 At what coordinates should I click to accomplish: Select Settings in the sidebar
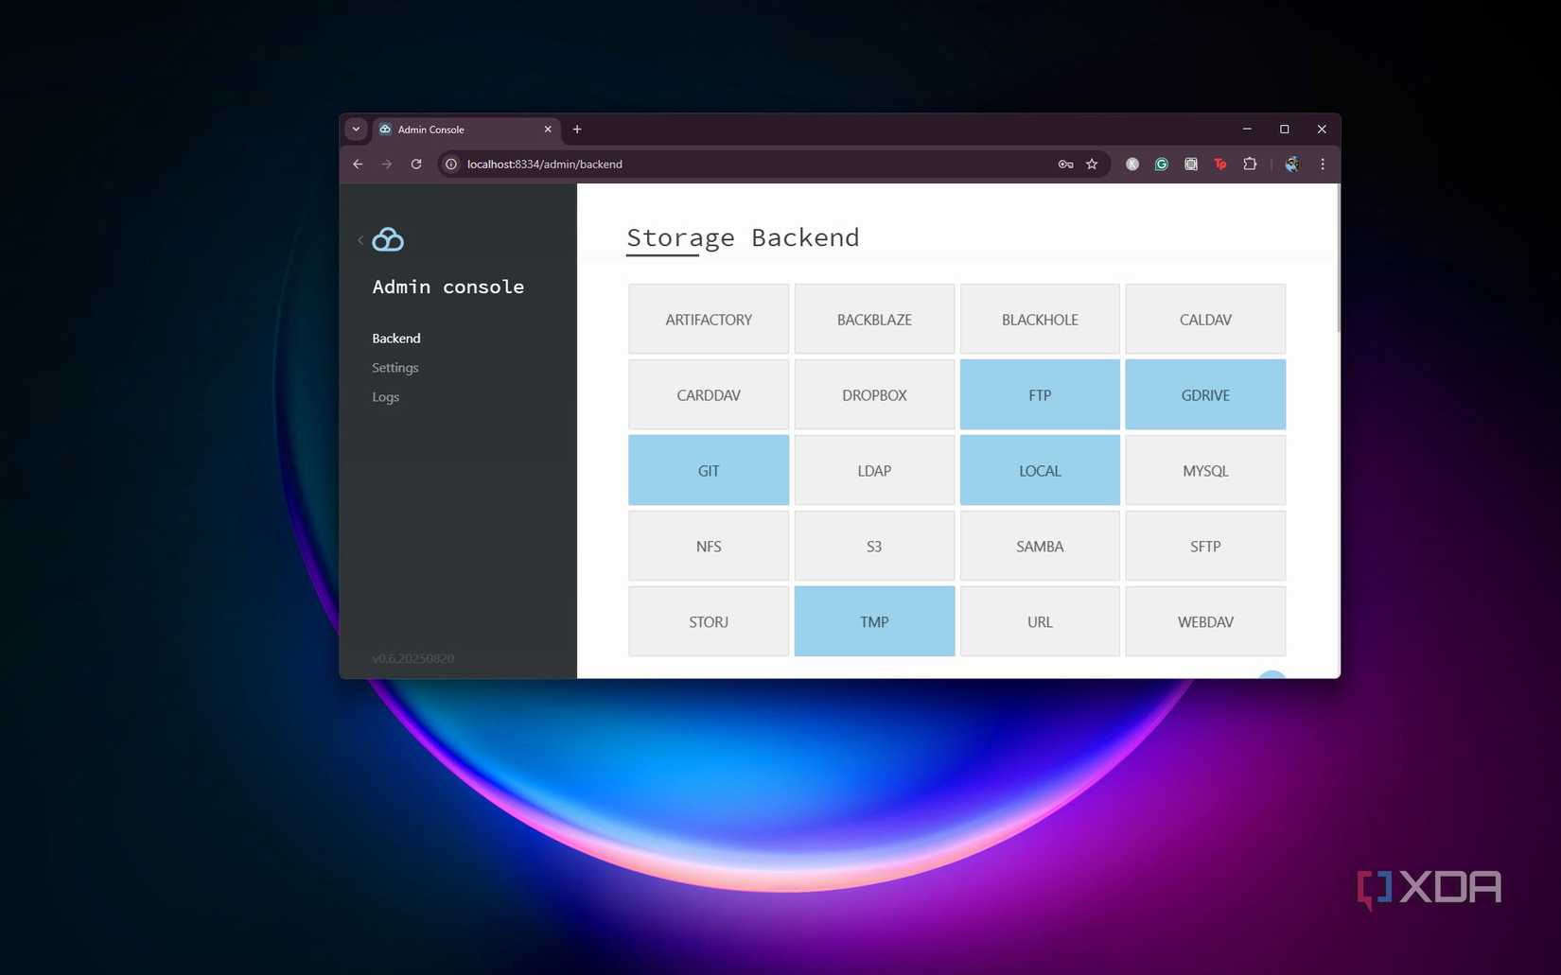click(x=395, y=367)
